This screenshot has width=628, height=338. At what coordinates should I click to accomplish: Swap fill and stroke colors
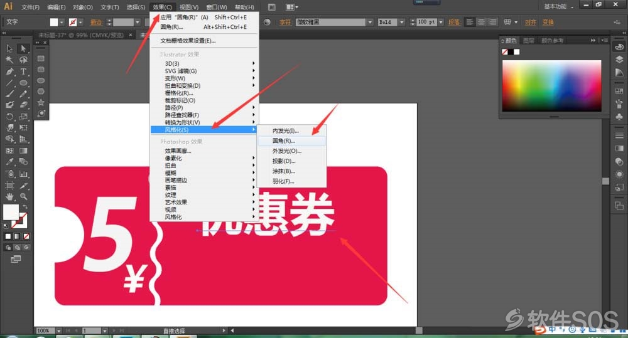tap(25, 207)
